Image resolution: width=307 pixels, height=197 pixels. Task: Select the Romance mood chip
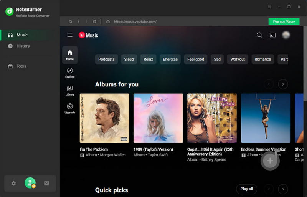click(x=263, y=59)
